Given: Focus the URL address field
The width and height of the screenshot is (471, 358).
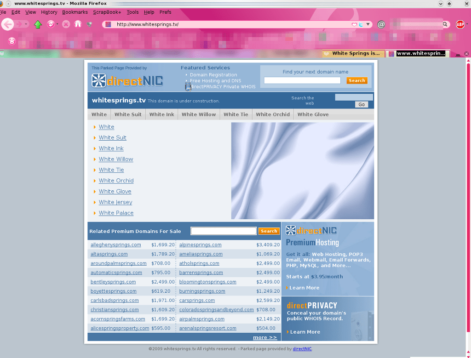Looking at the screenshot, I should [231, 24].
